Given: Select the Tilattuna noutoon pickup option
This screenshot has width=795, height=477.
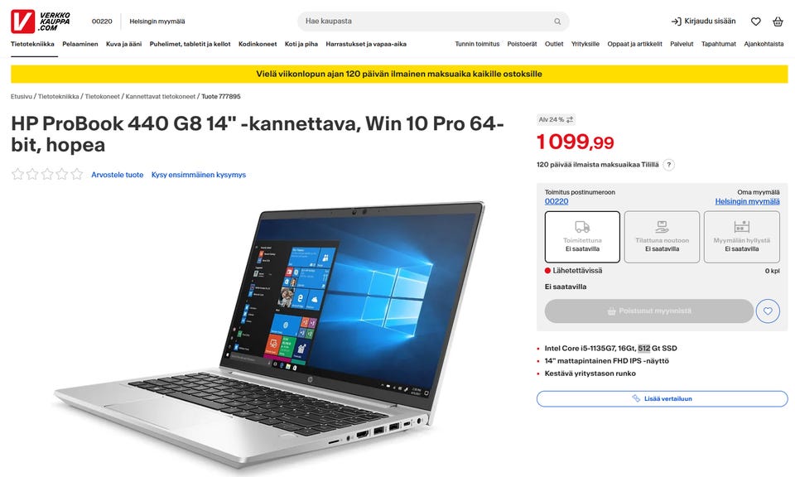Looking at the screenshot, I should (x=662, y=237).
